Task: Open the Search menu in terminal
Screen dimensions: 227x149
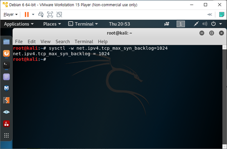Action: click(x=63, y=42)
